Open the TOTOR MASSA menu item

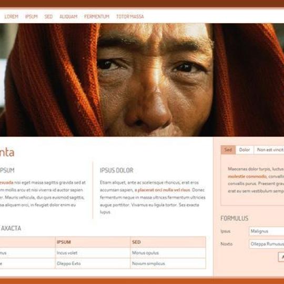[x=130, y=16]
